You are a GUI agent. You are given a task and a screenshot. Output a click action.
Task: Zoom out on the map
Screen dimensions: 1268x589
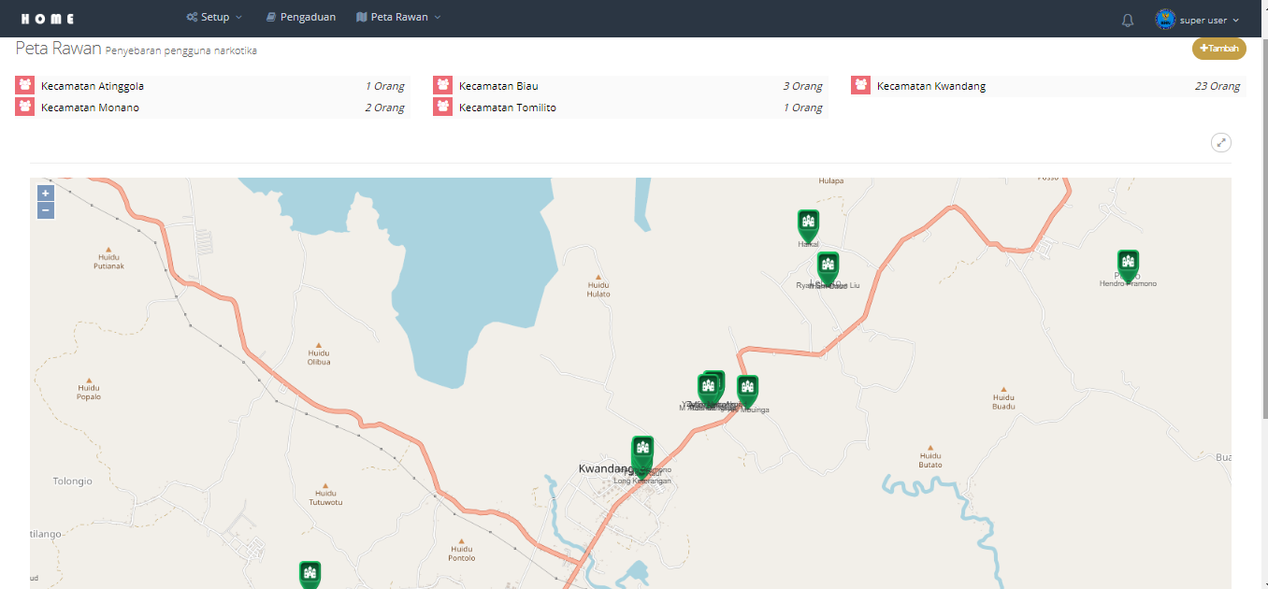[x=46, y=210]
